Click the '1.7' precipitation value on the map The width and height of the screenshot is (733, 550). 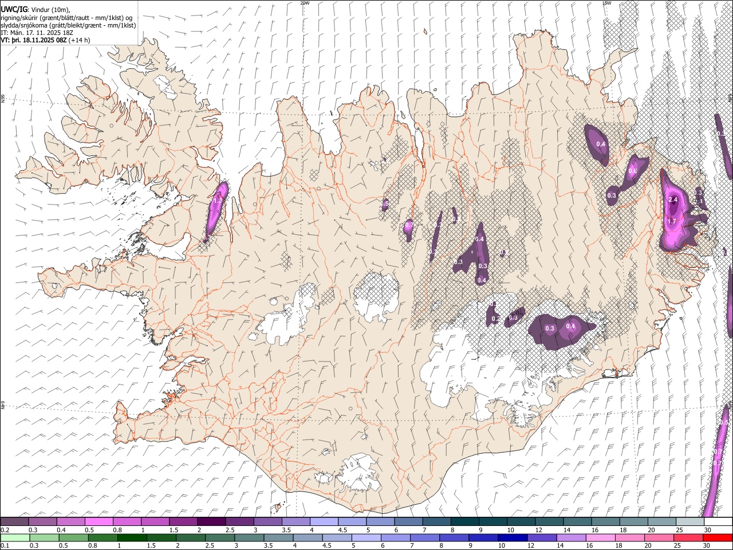pos(672,221)
